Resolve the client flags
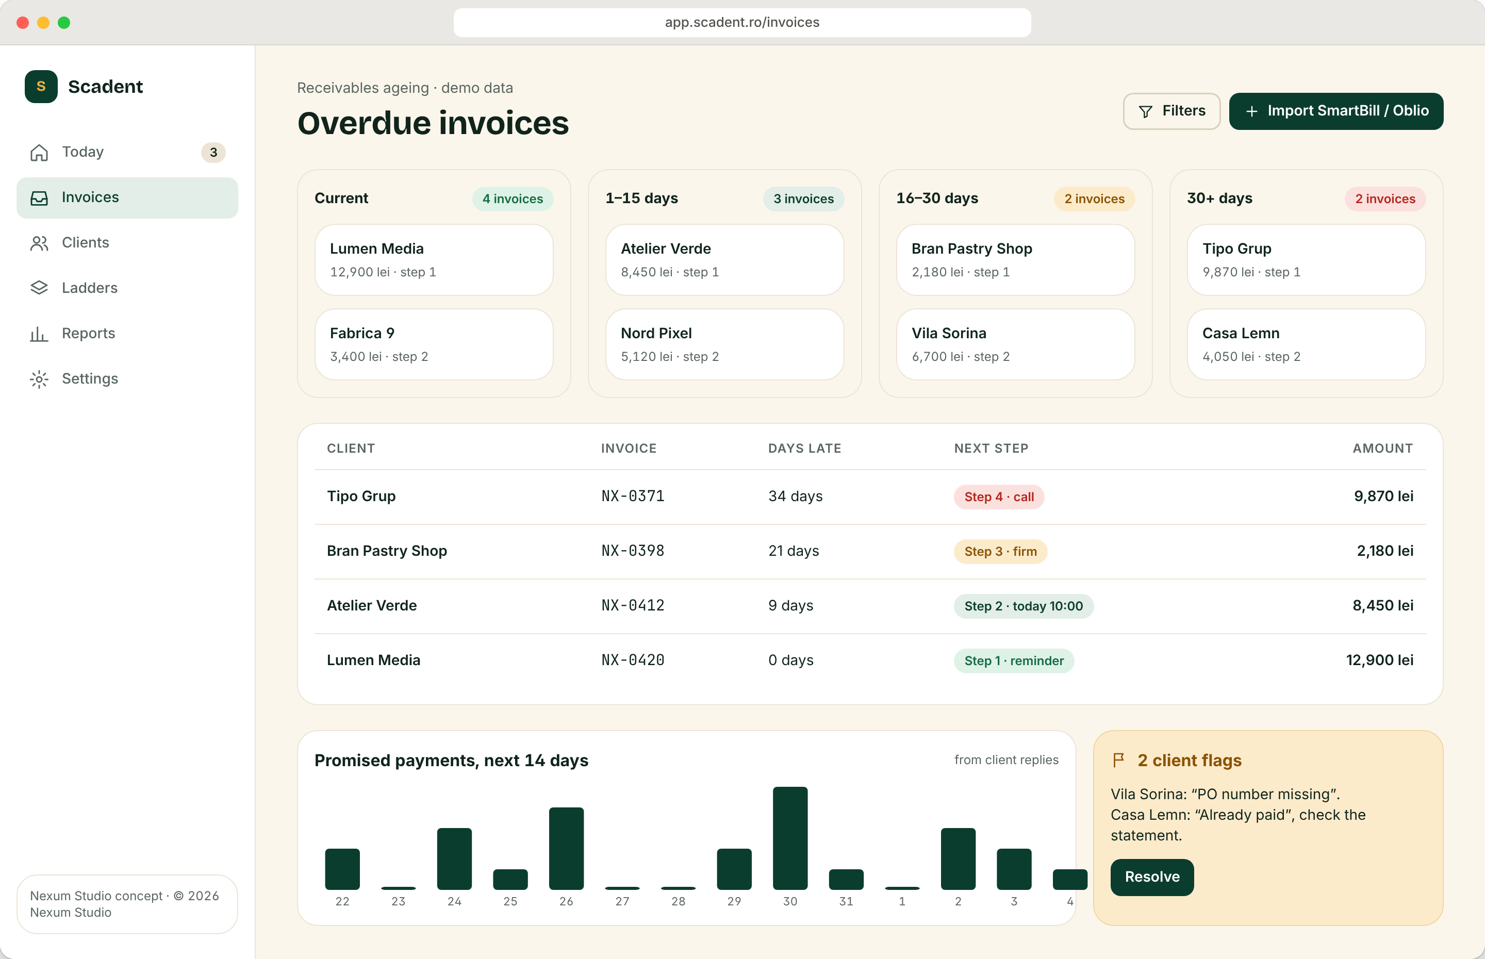 [x=1152, y=877]
